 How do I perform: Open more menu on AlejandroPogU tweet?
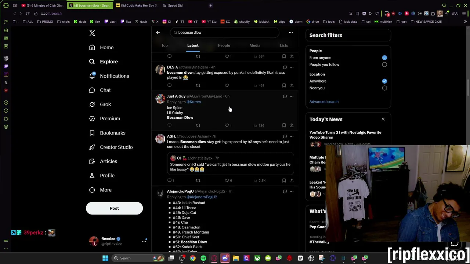pos(292,191)
